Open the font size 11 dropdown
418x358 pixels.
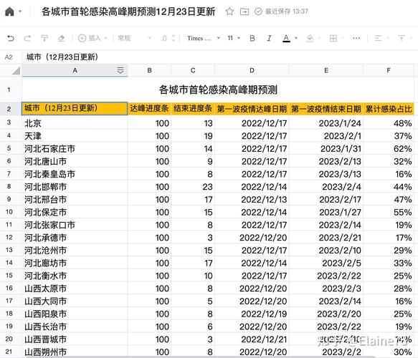click(234, 39)
